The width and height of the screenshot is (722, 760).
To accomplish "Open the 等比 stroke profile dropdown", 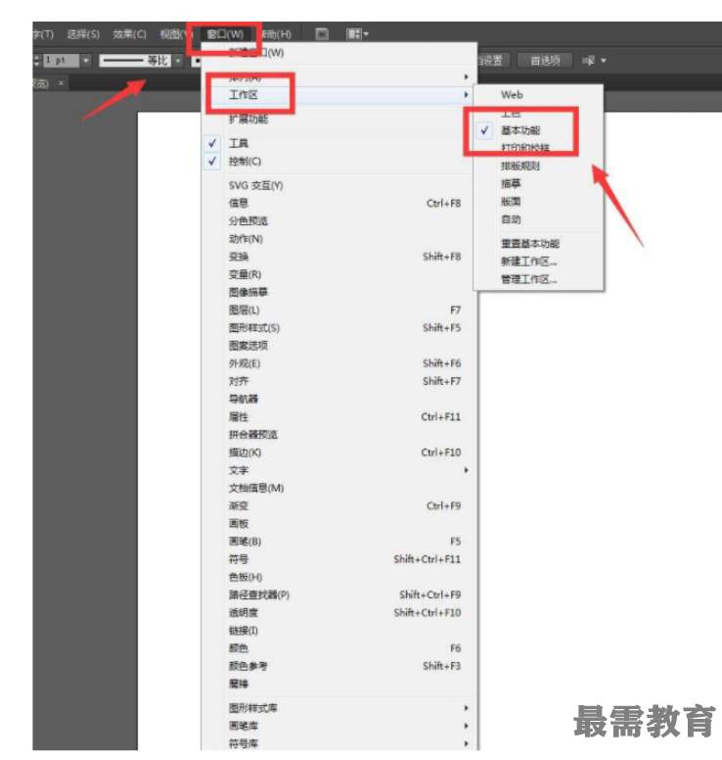I will [x=178, y=61].
